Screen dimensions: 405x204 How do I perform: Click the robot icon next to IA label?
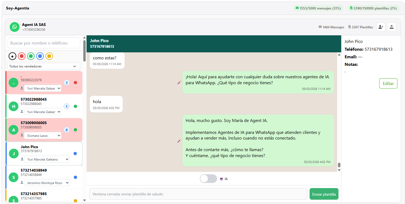[221, 179]
